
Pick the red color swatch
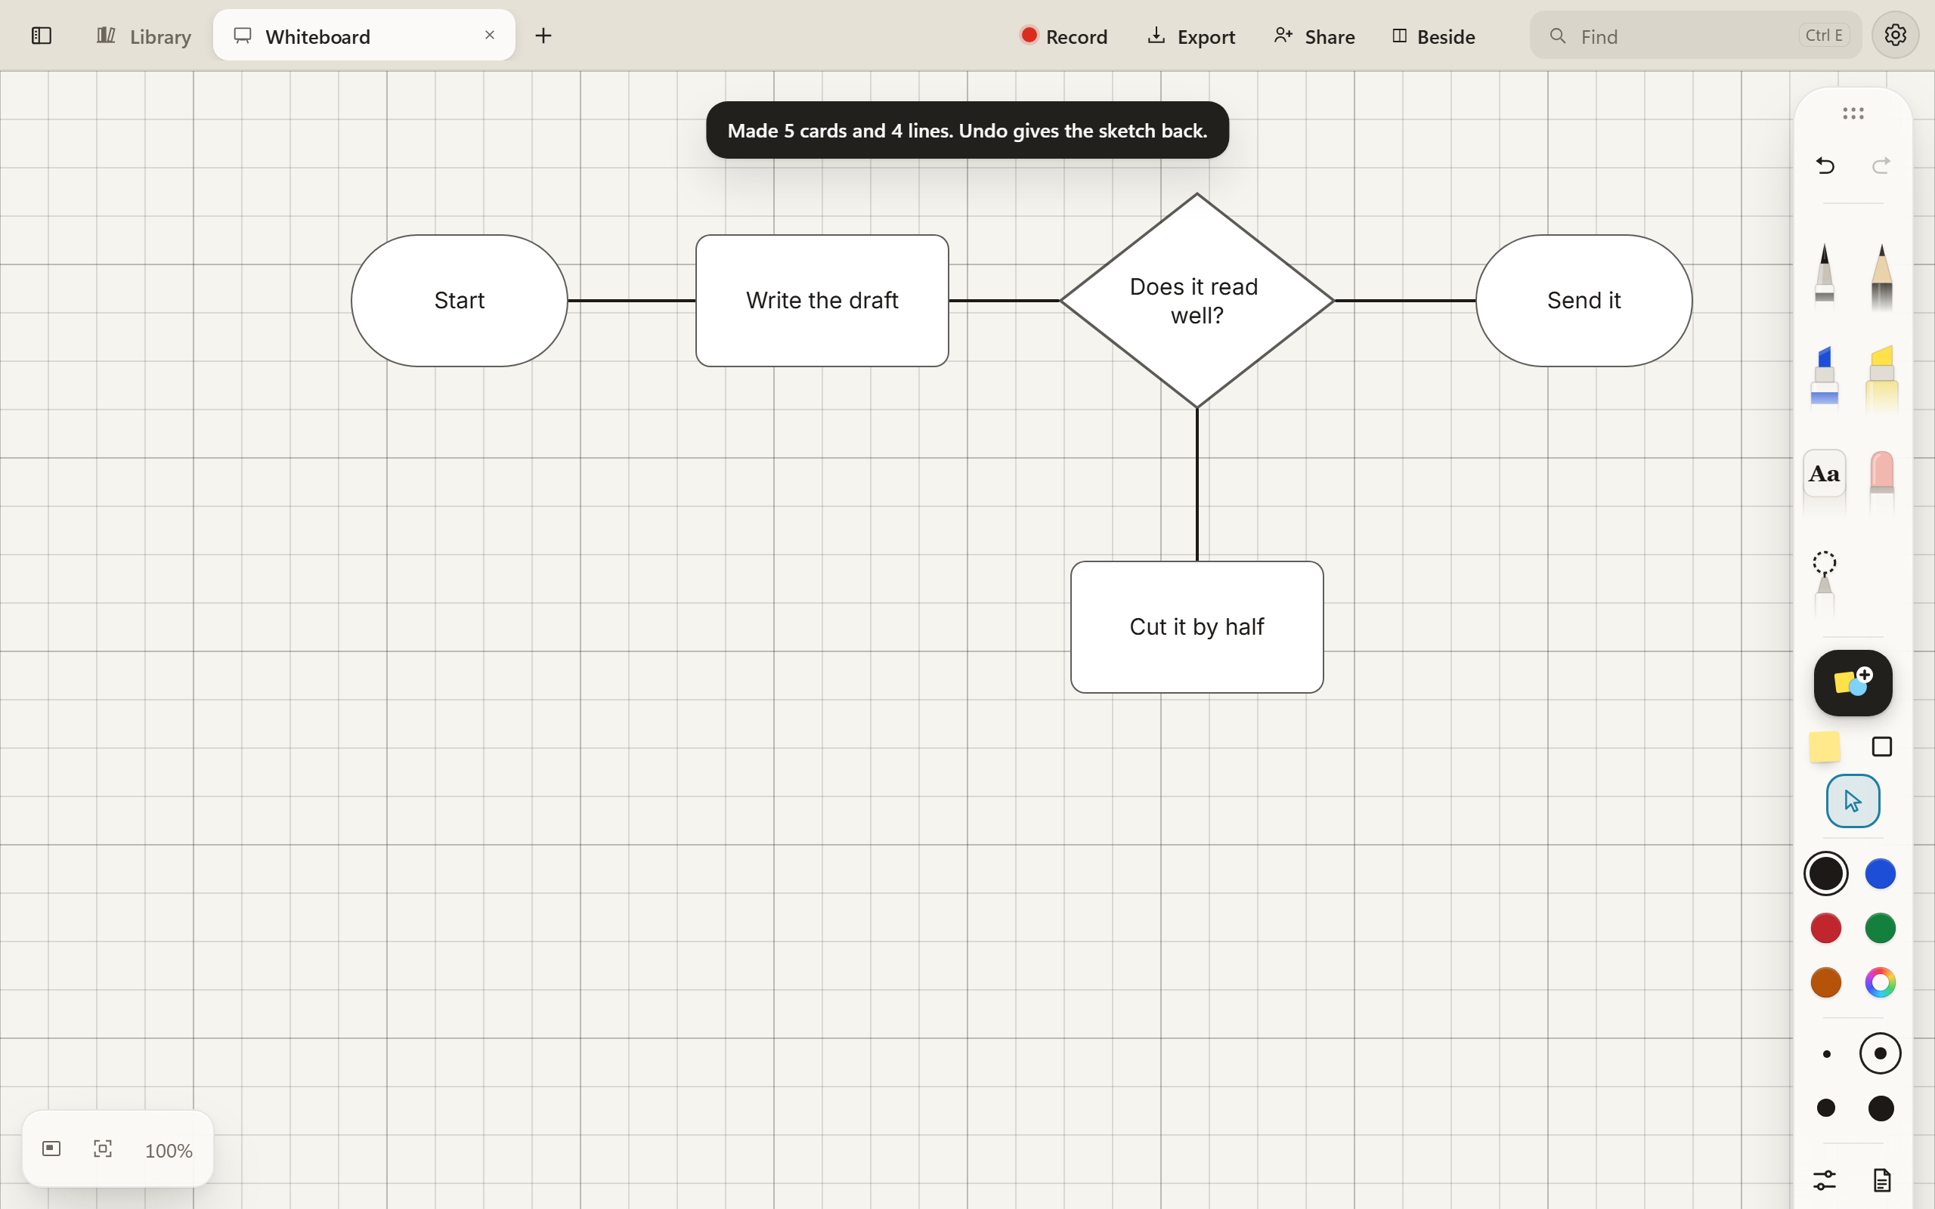(x=1825, y=929)
